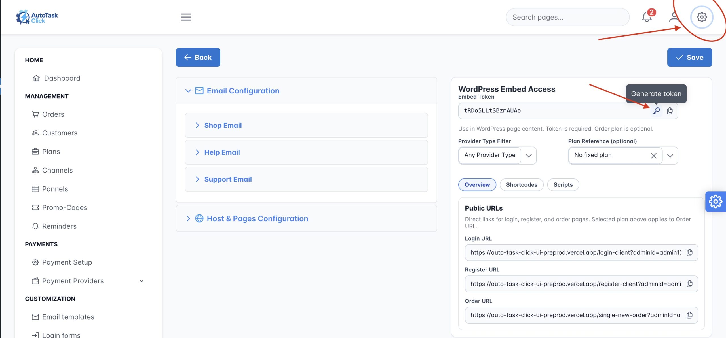The height and width of the screenshot is (338, 726).
Task: Open Login forms in the sidebar
Action: 56,335
